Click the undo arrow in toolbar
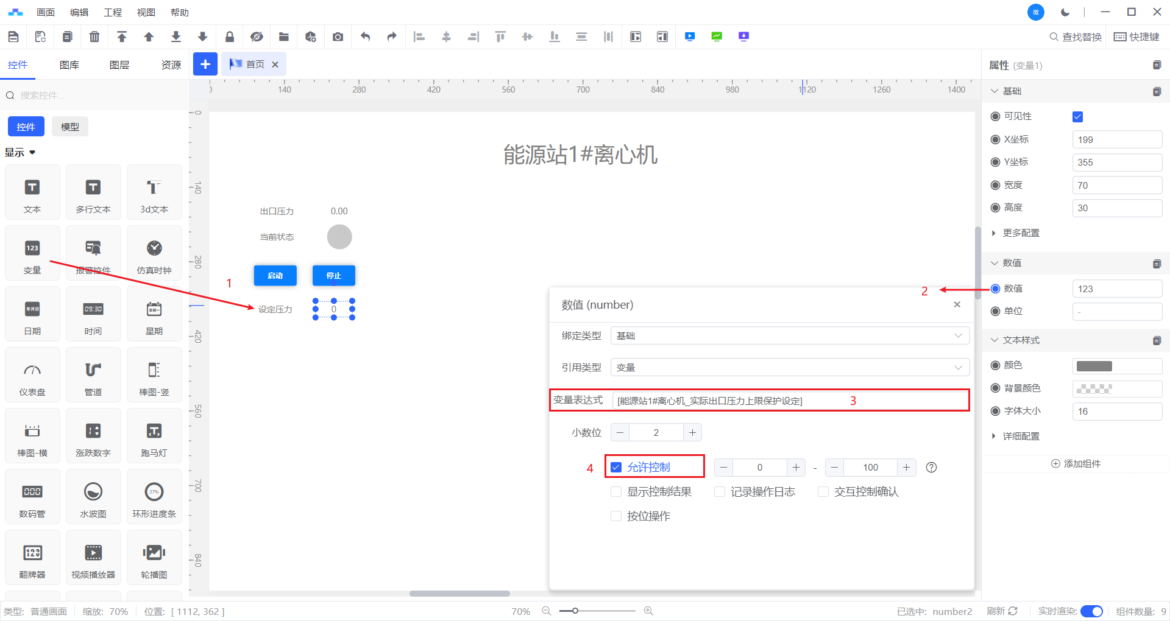The image size is (1170, 621). 365,37
